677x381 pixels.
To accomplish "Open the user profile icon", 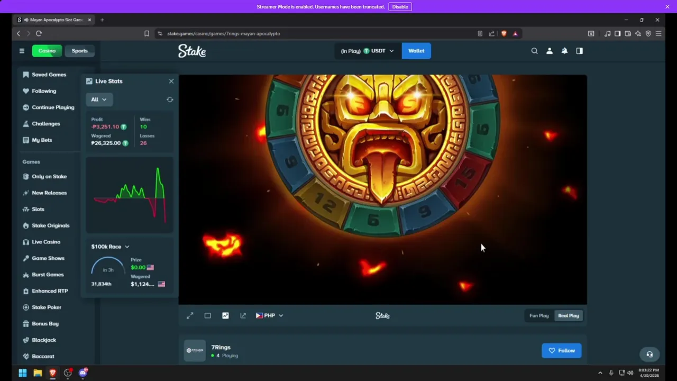I will coord(550,51).
